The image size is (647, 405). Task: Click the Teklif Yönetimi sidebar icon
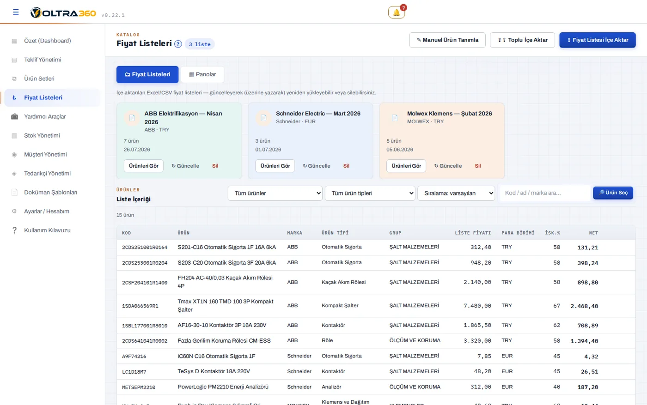(x=14, y=60)
